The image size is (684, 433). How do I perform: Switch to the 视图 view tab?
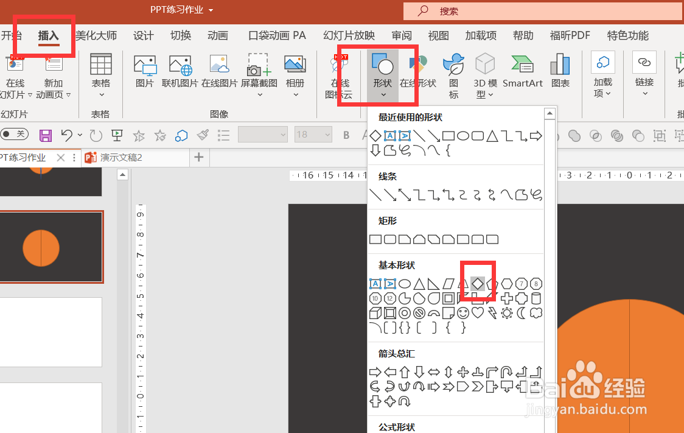[x=438, y=35]
